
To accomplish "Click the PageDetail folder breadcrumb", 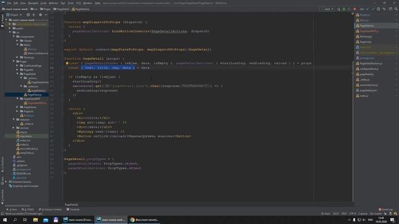I will click(x=61, y=9).
